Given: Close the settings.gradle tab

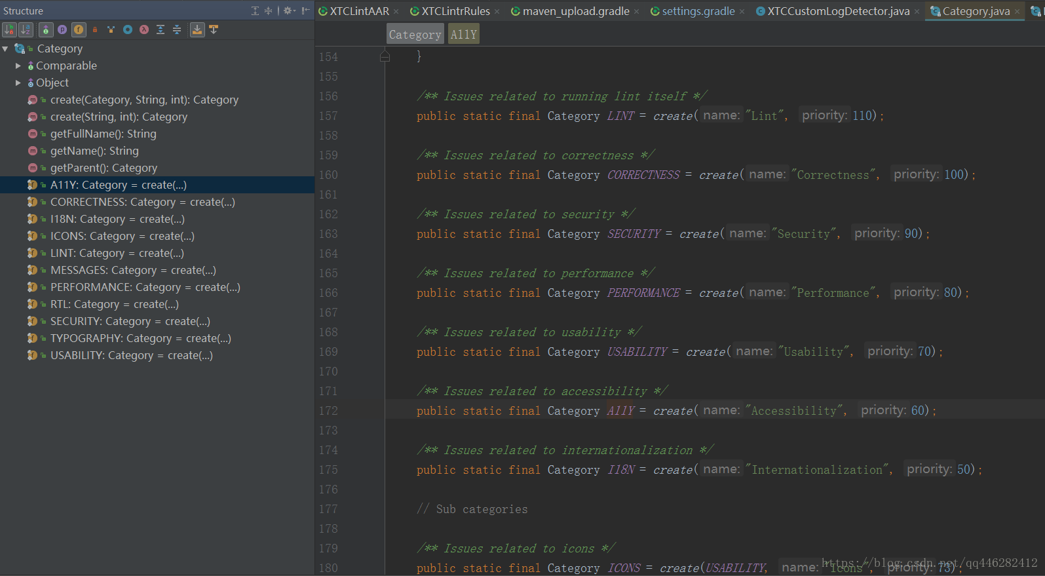Looking at the screenshot, I should (x=742, y=11).
